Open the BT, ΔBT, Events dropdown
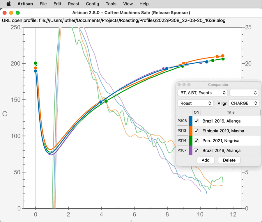Screen dimensions: 262x222 click(x=203, y=93)
